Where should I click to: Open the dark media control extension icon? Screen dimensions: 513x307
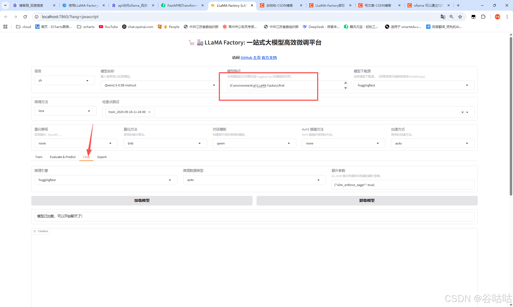473,17
